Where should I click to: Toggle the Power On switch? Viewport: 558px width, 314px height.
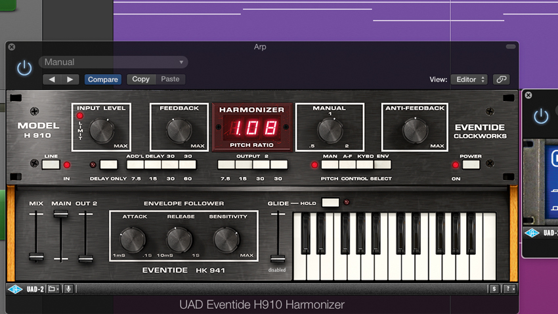click(x=471, y=164)
